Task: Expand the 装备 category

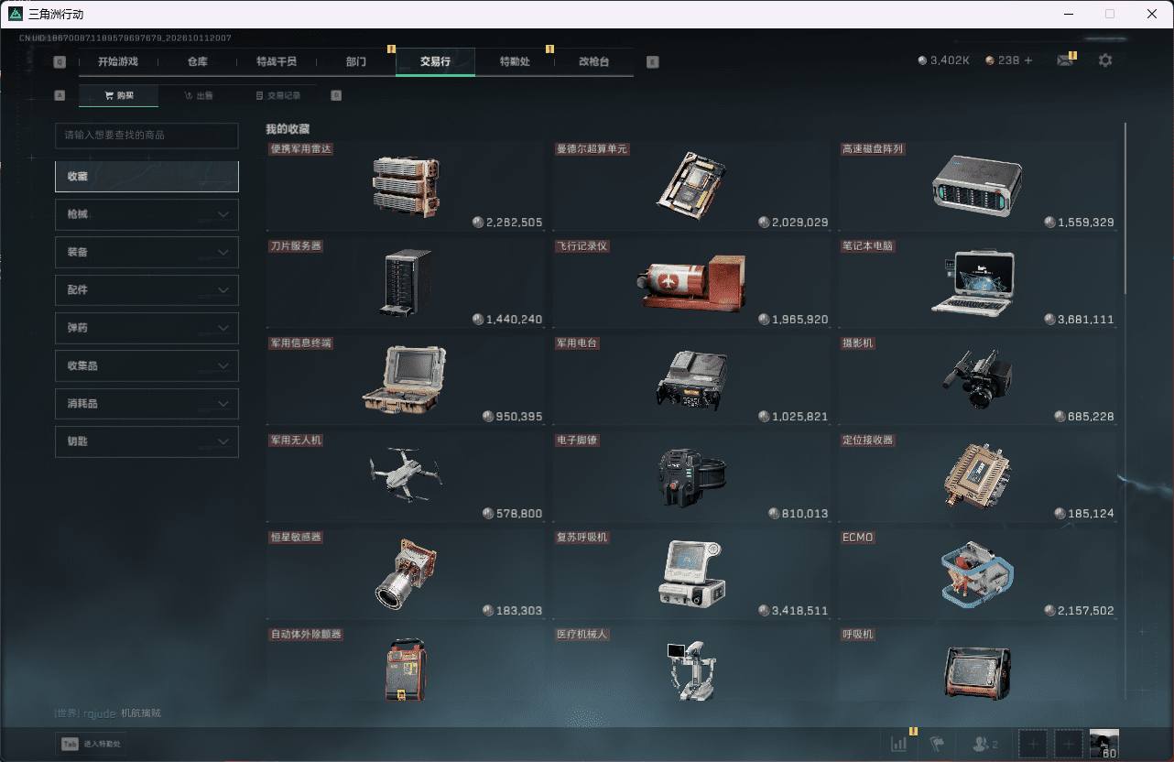Action: [x=147, y=252]
